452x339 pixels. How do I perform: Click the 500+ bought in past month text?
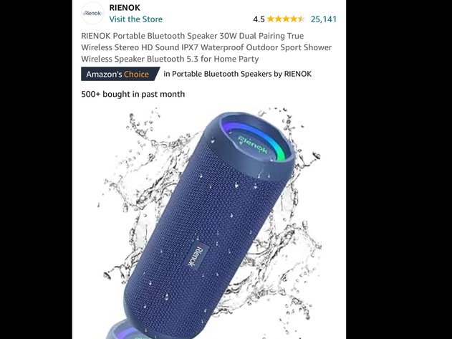(133, 95)
